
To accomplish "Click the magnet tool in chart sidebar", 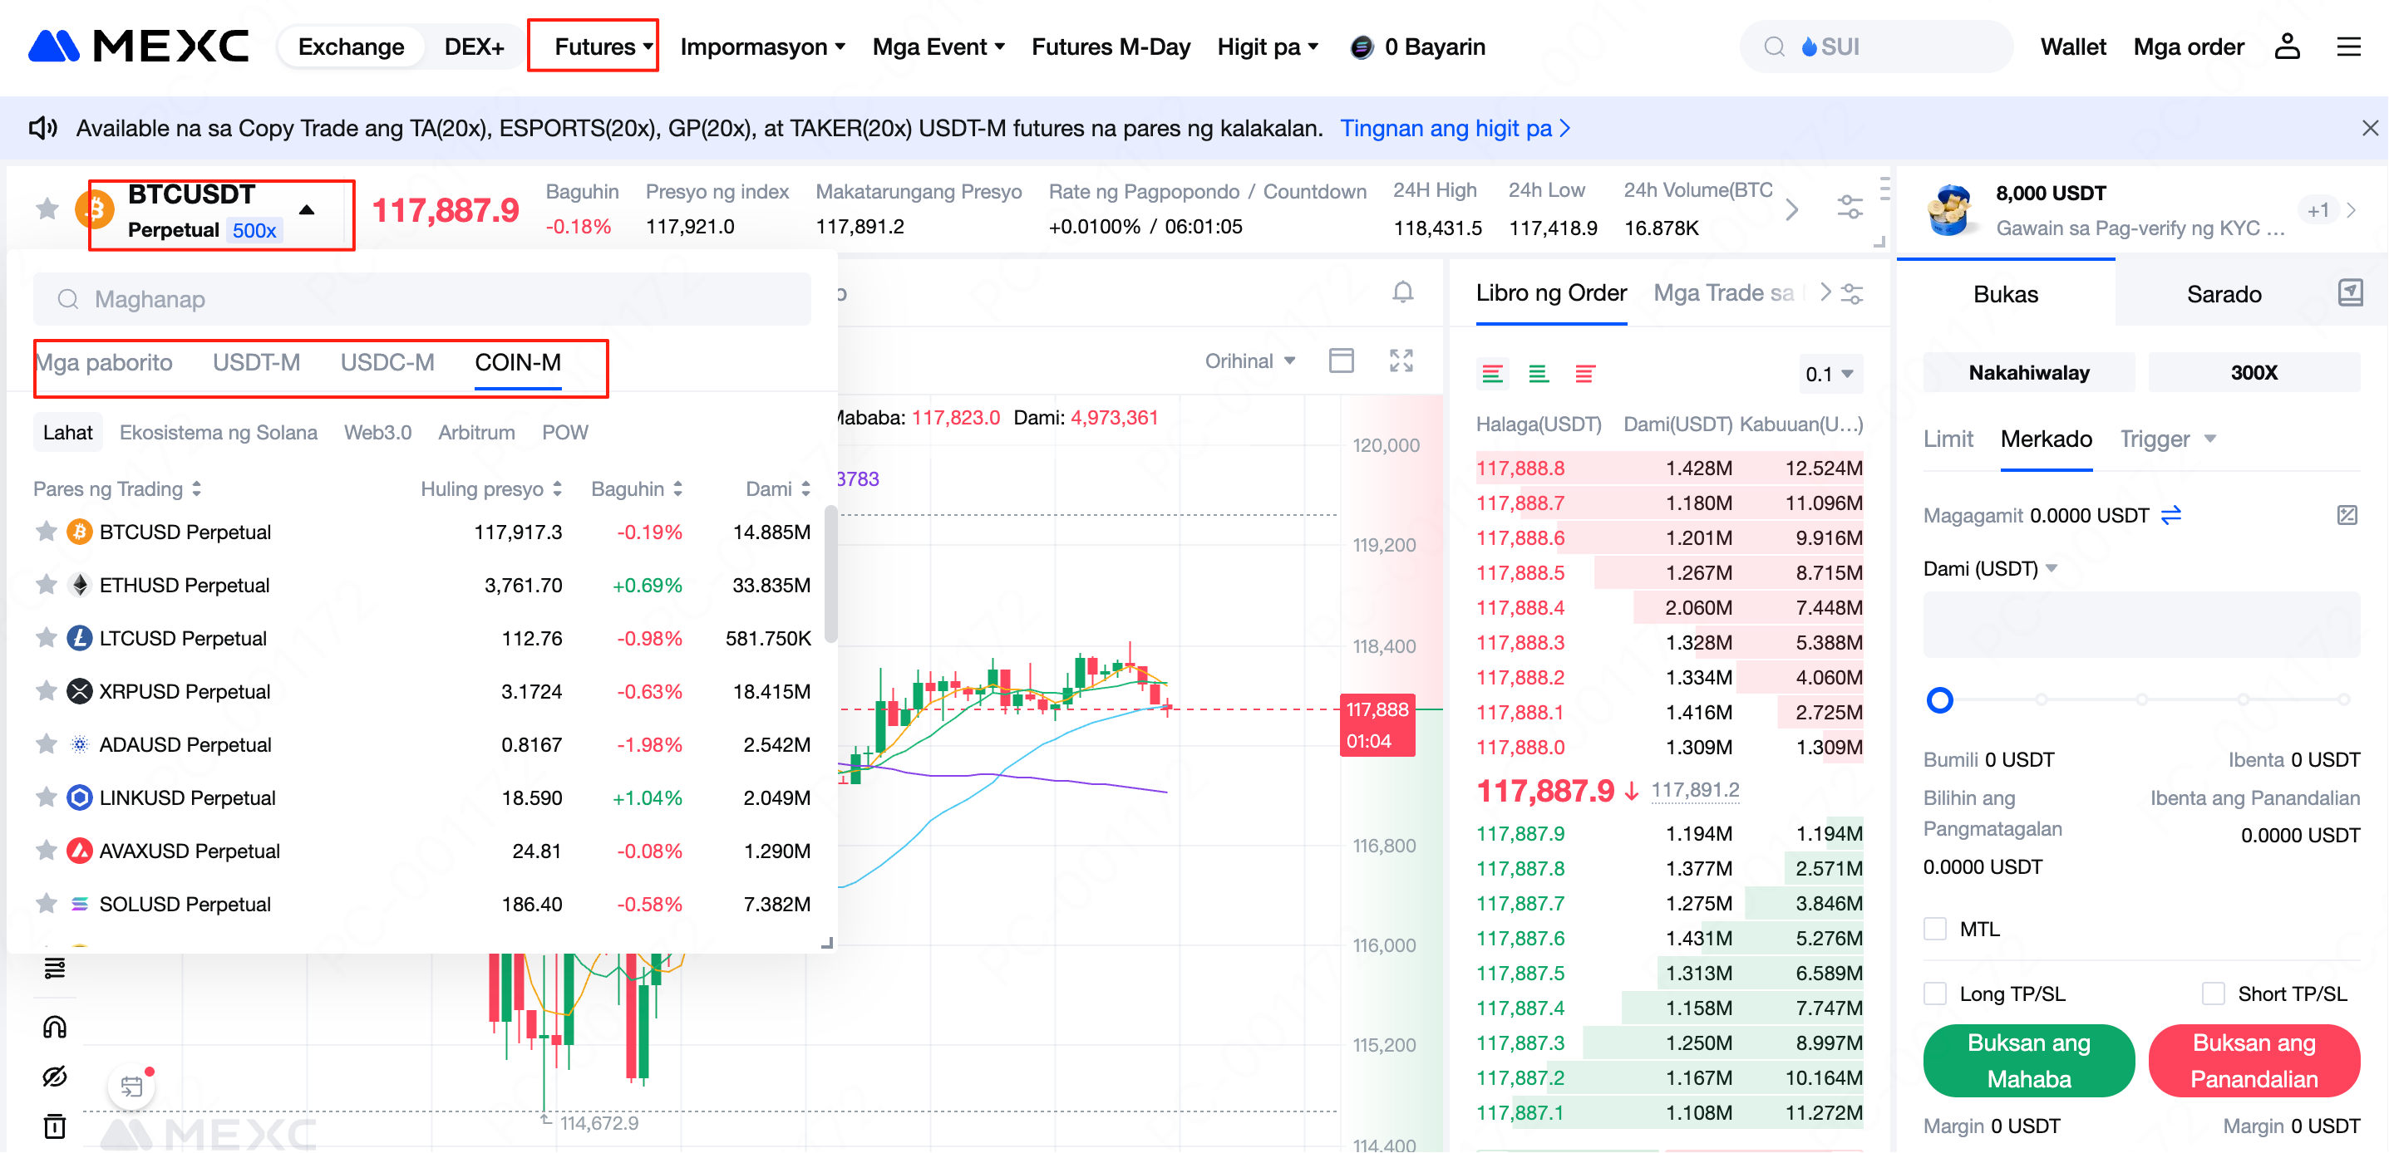I will click(55, 1026).
